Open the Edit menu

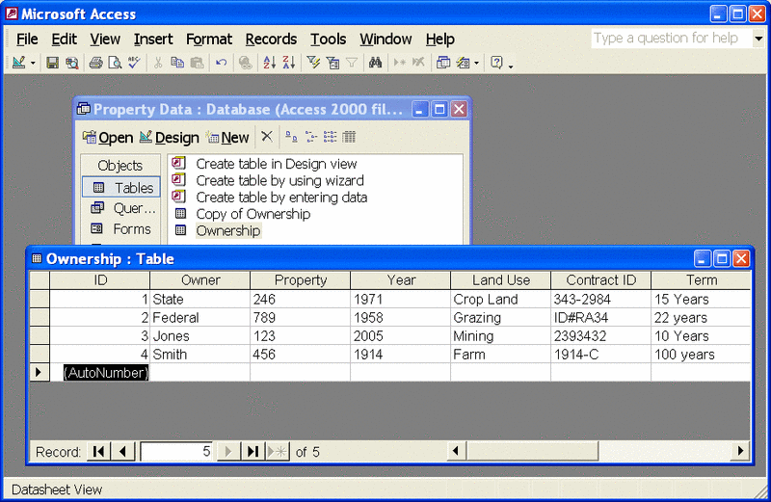click(64, 39)
